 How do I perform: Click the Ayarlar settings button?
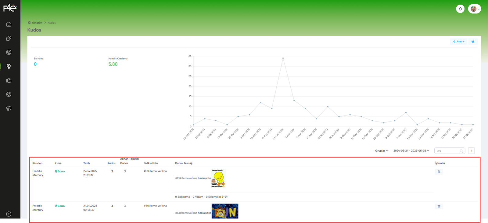tap(458, 42)
